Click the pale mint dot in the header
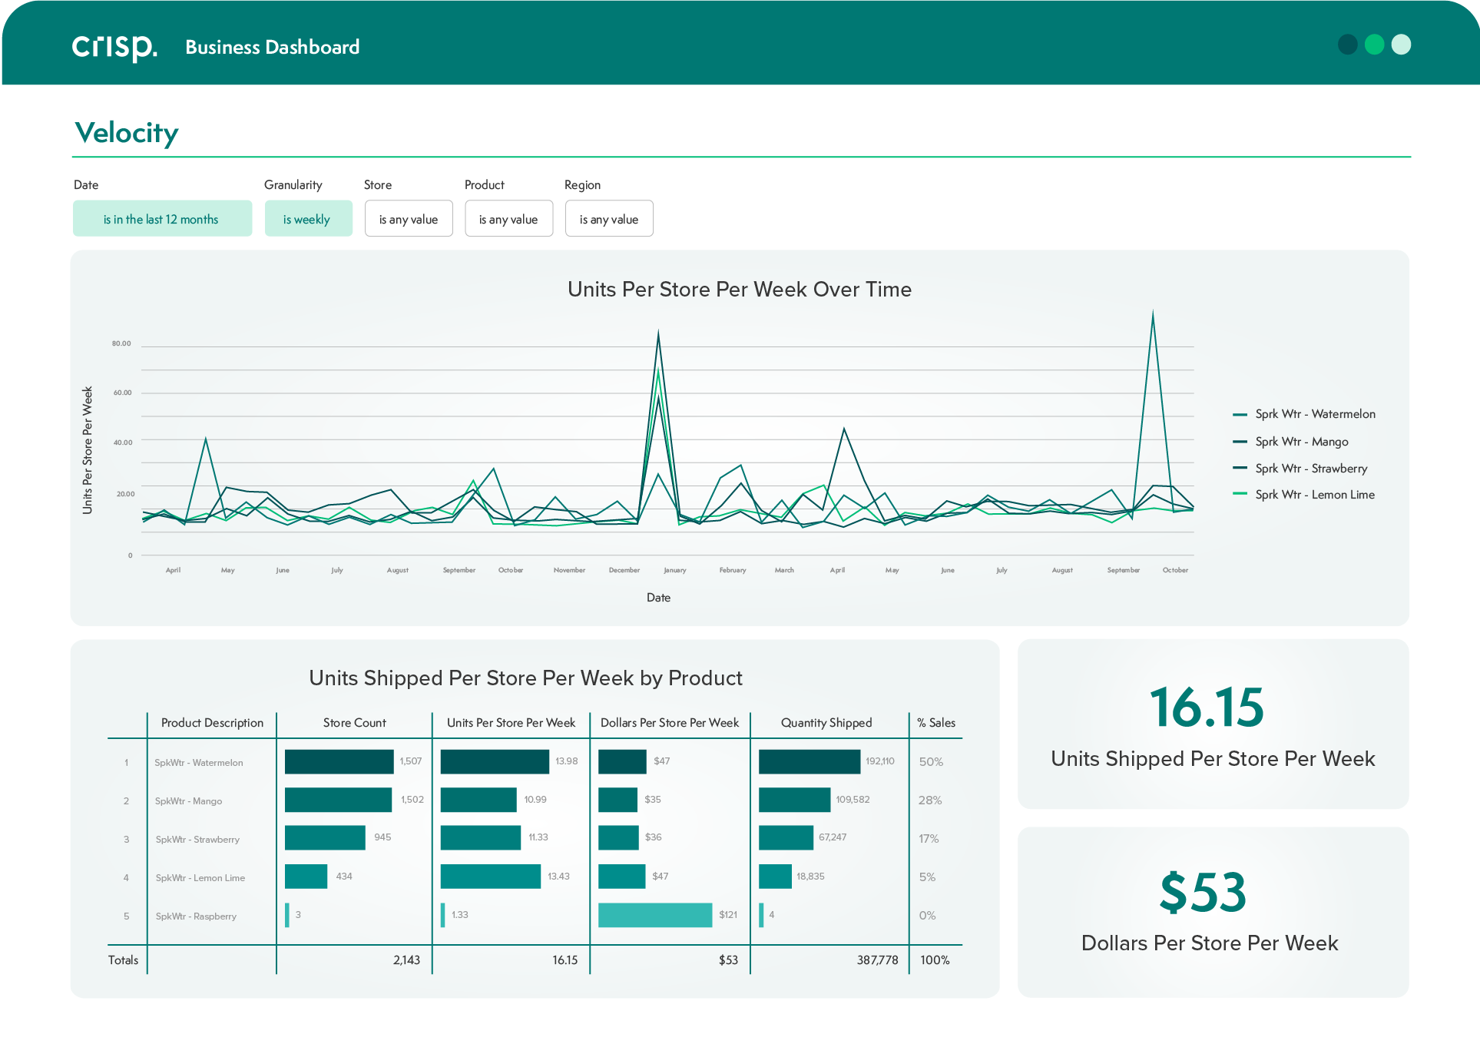This screenshot has height=1054, width=1480. point(1402,45)
